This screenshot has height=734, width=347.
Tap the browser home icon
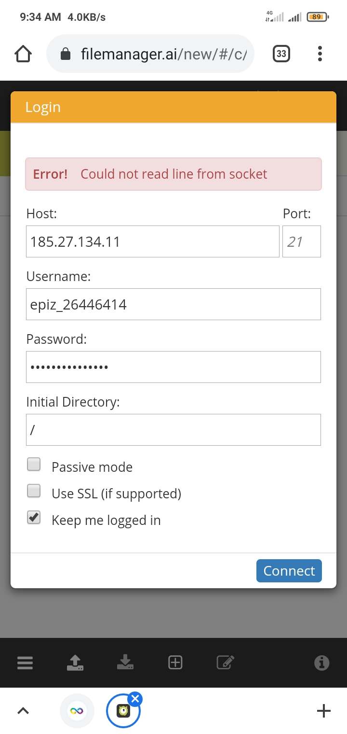(23, 54)
